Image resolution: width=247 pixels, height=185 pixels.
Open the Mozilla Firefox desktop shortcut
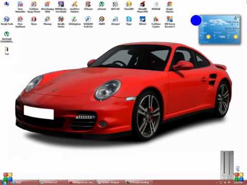(x=61, y=22)
